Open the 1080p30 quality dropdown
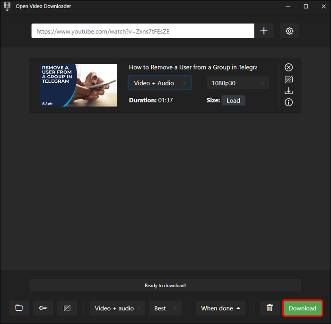This screenshot has height=324, width=331. point(238,83)
